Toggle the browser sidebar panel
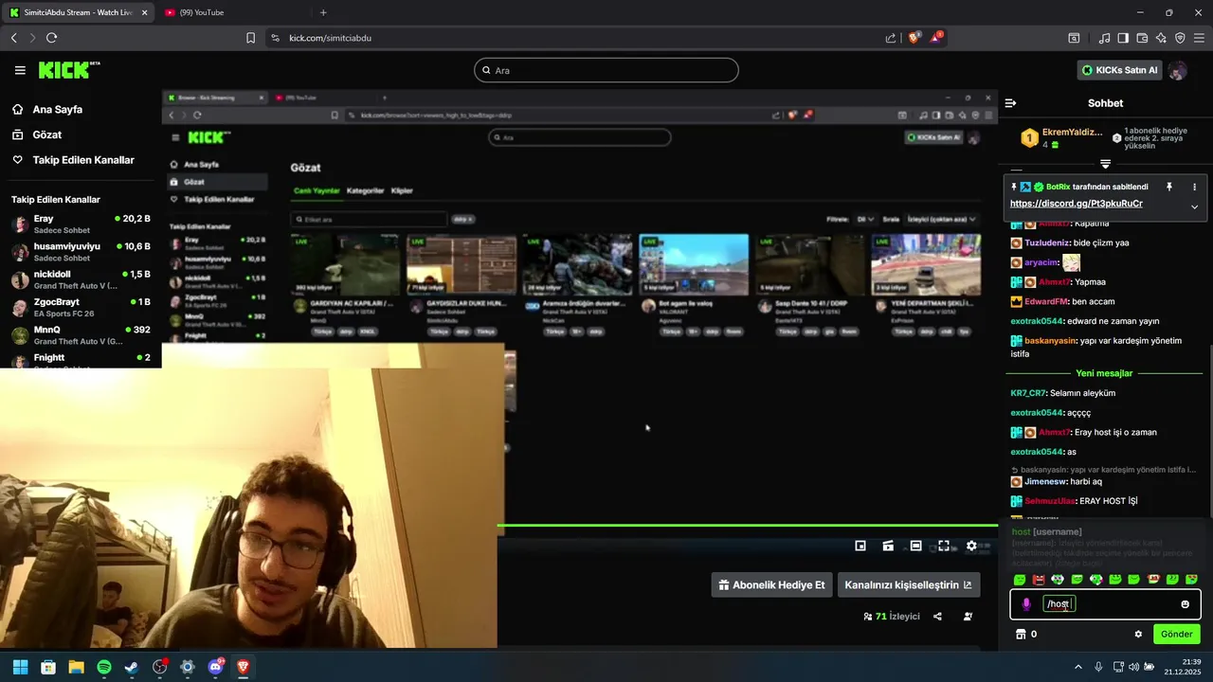Viewport: 1213px width, 682px height. tap(1123, 38)
